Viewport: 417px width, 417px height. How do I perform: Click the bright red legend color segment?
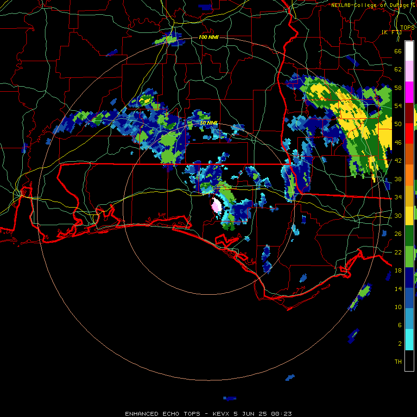coord(409,133)
